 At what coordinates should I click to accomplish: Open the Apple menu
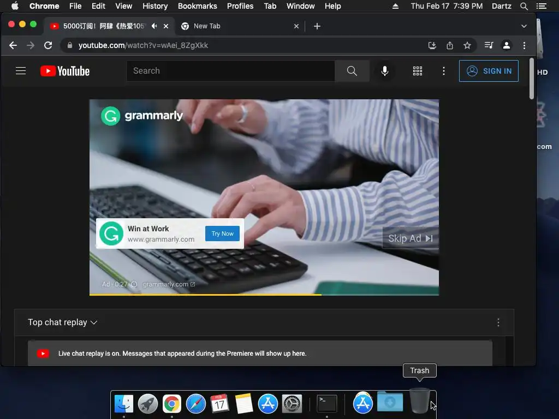[15, 6]
